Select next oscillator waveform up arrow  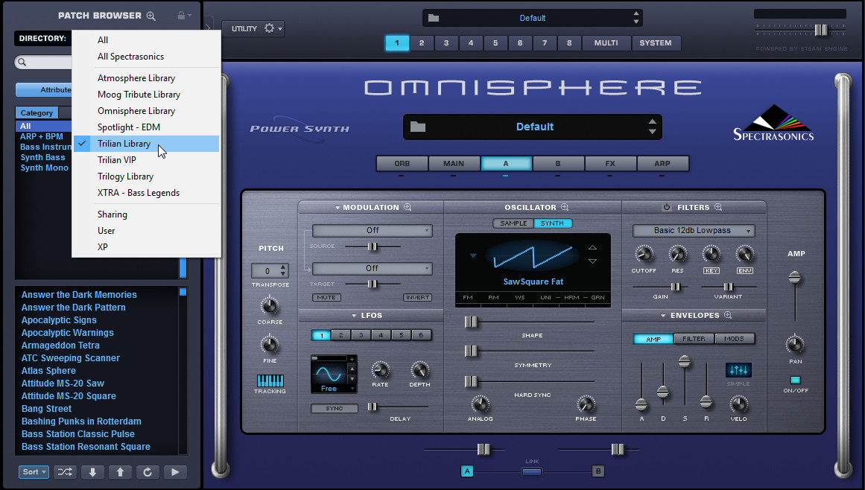[x=592, y=247]
